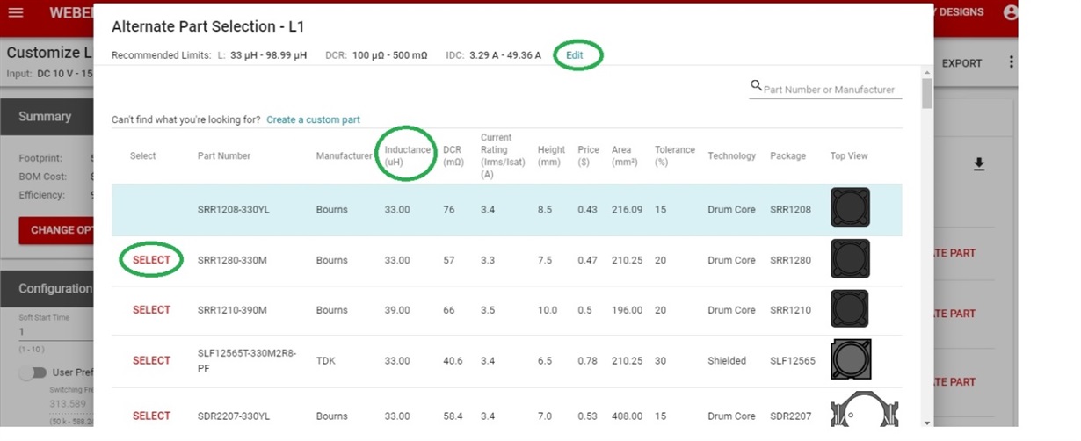Open the vertical three-dot more menu
The height and width of the screenshot is (441, 1081).
[1012, 62]
